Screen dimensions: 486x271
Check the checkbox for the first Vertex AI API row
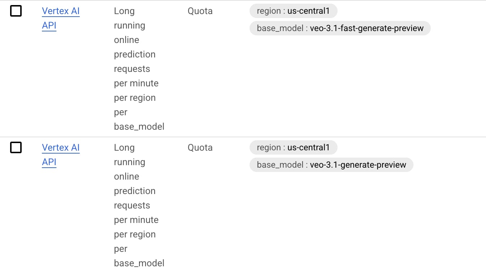16,11
